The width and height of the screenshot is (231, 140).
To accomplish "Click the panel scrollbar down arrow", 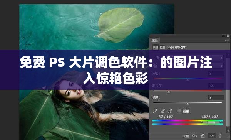I will (x=228, y=131).
